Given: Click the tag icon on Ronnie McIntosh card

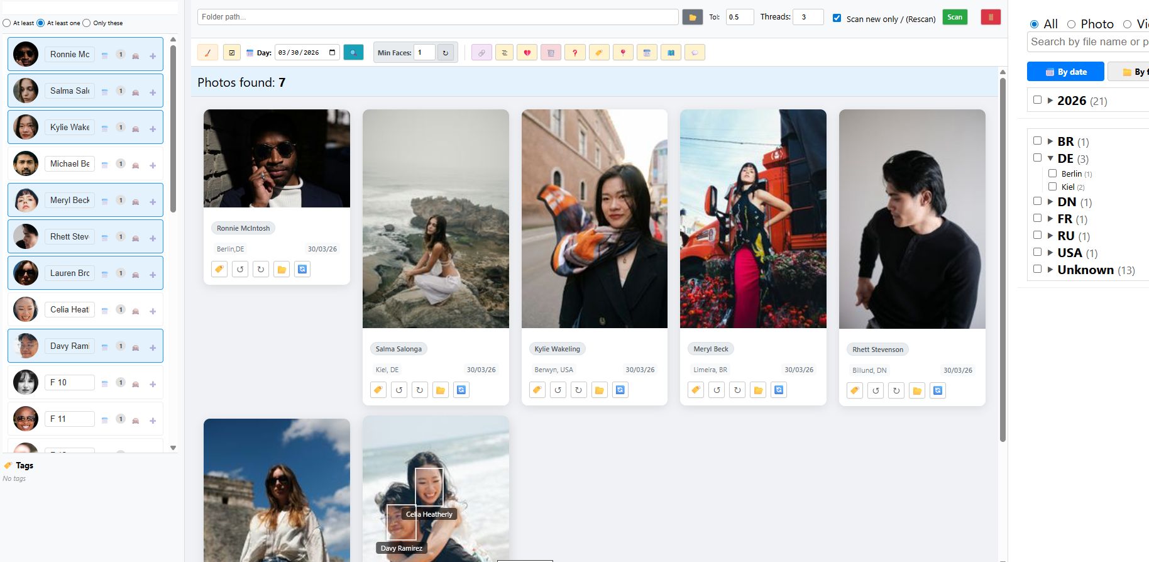Looking at the screenshot, I should click(x=219, y=269).
